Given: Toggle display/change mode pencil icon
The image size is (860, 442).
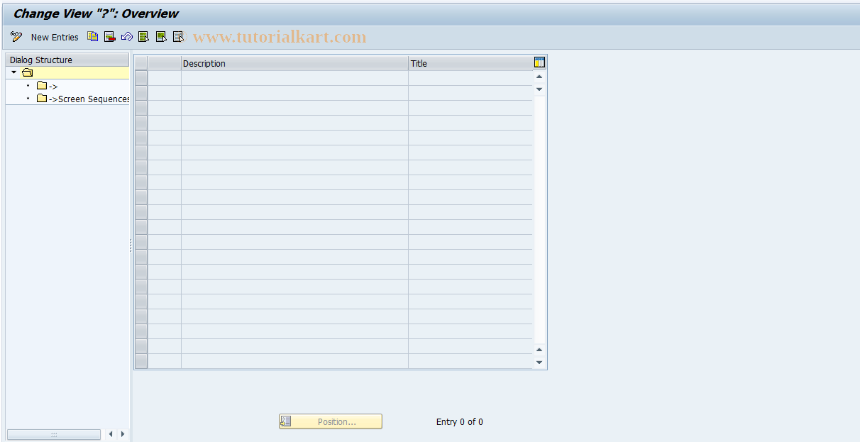Looking at the screenshot, I should pos(16,37).
